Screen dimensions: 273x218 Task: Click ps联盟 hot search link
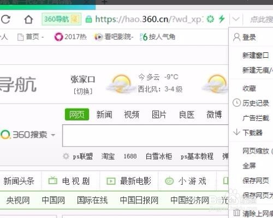pos(83,156)
